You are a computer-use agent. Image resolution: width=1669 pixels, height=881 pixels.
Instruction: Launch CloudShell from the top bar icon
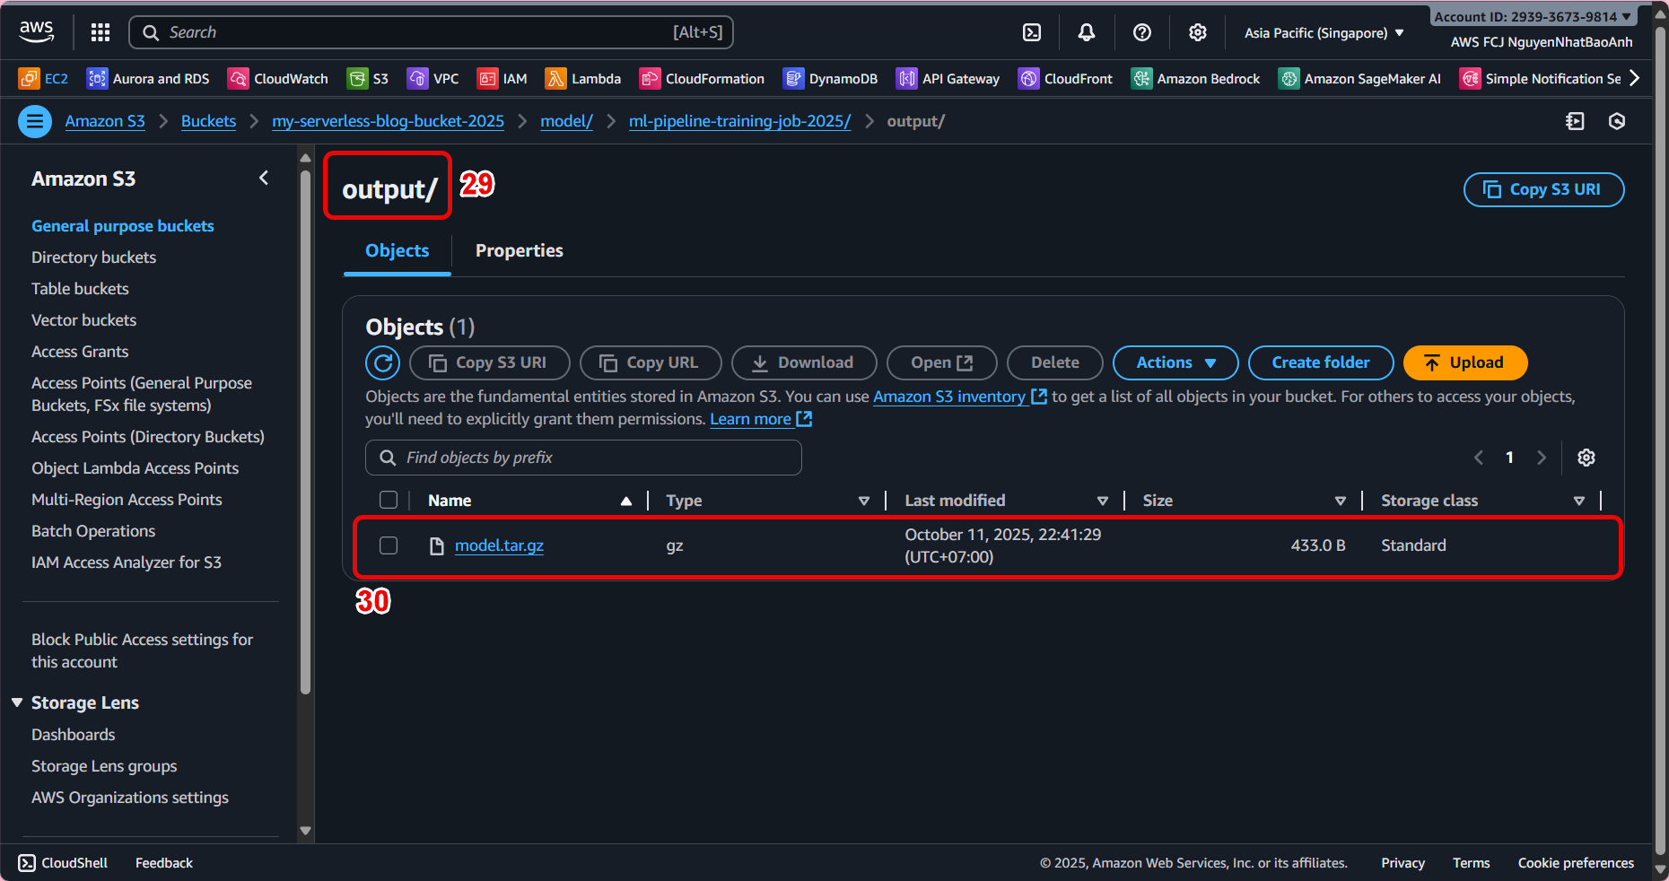[1032, 32]
